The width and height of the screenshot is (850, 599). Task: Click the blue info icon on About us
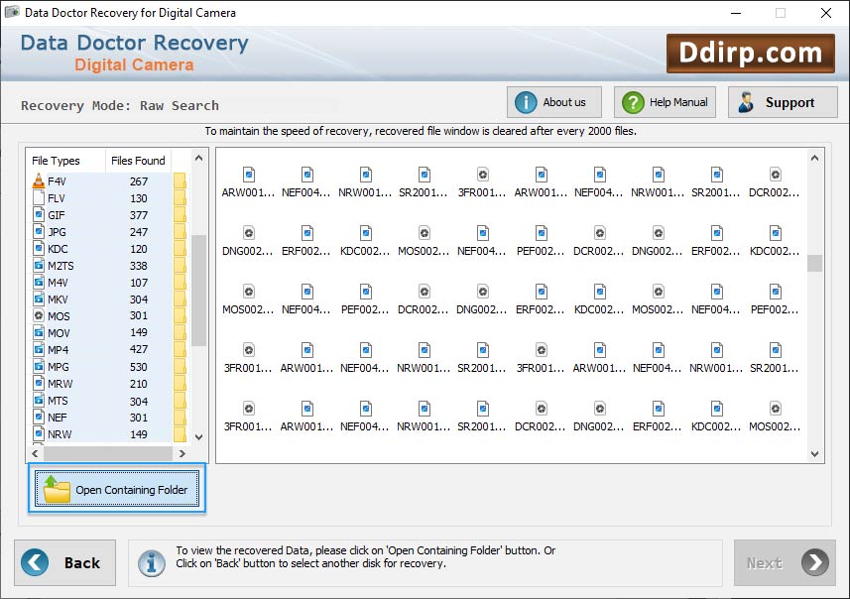pyautogui.click(x=526, y=102)
